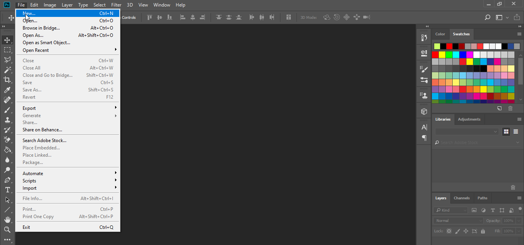
Task: Toggle layer filtering switch on
Action: 520,209
